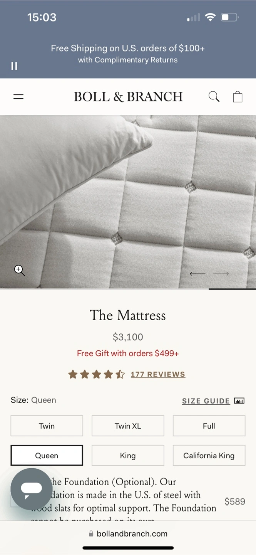Choose the Full mattress size
This screenshot has height=555, width=256.
tap(209, 426)
